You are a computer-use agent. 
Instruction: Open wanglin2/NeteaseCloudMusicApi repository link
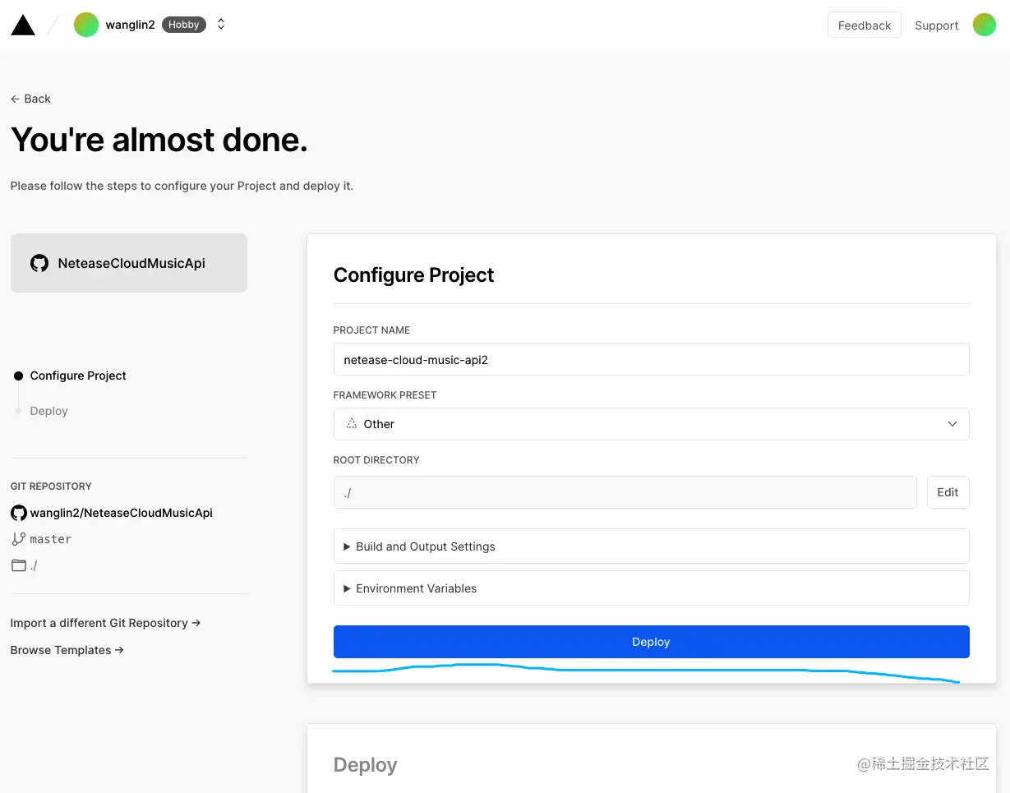point(122,513)
